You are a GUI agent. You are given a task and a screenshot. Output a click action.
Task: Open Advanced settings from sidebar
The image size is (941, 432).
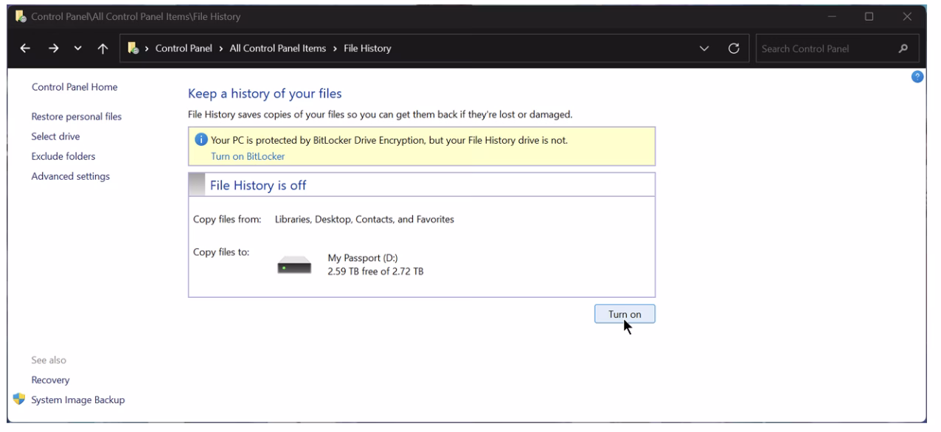[x=71, y=176]
